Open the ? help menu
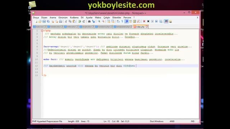 134,18
